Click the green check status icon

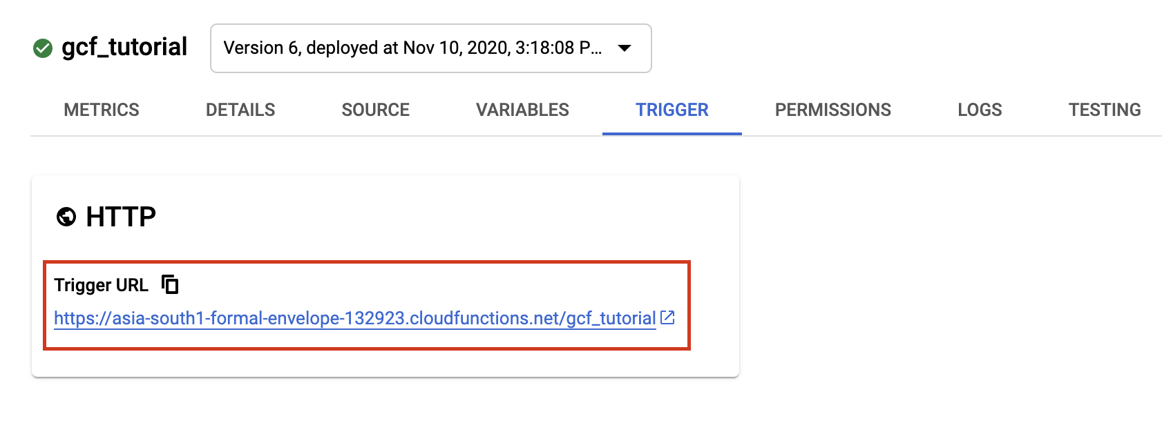point(43,48)
